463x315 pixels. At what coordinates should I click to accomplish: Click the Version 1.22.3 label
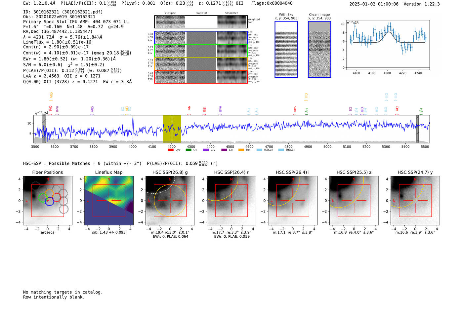pos(422,4)
